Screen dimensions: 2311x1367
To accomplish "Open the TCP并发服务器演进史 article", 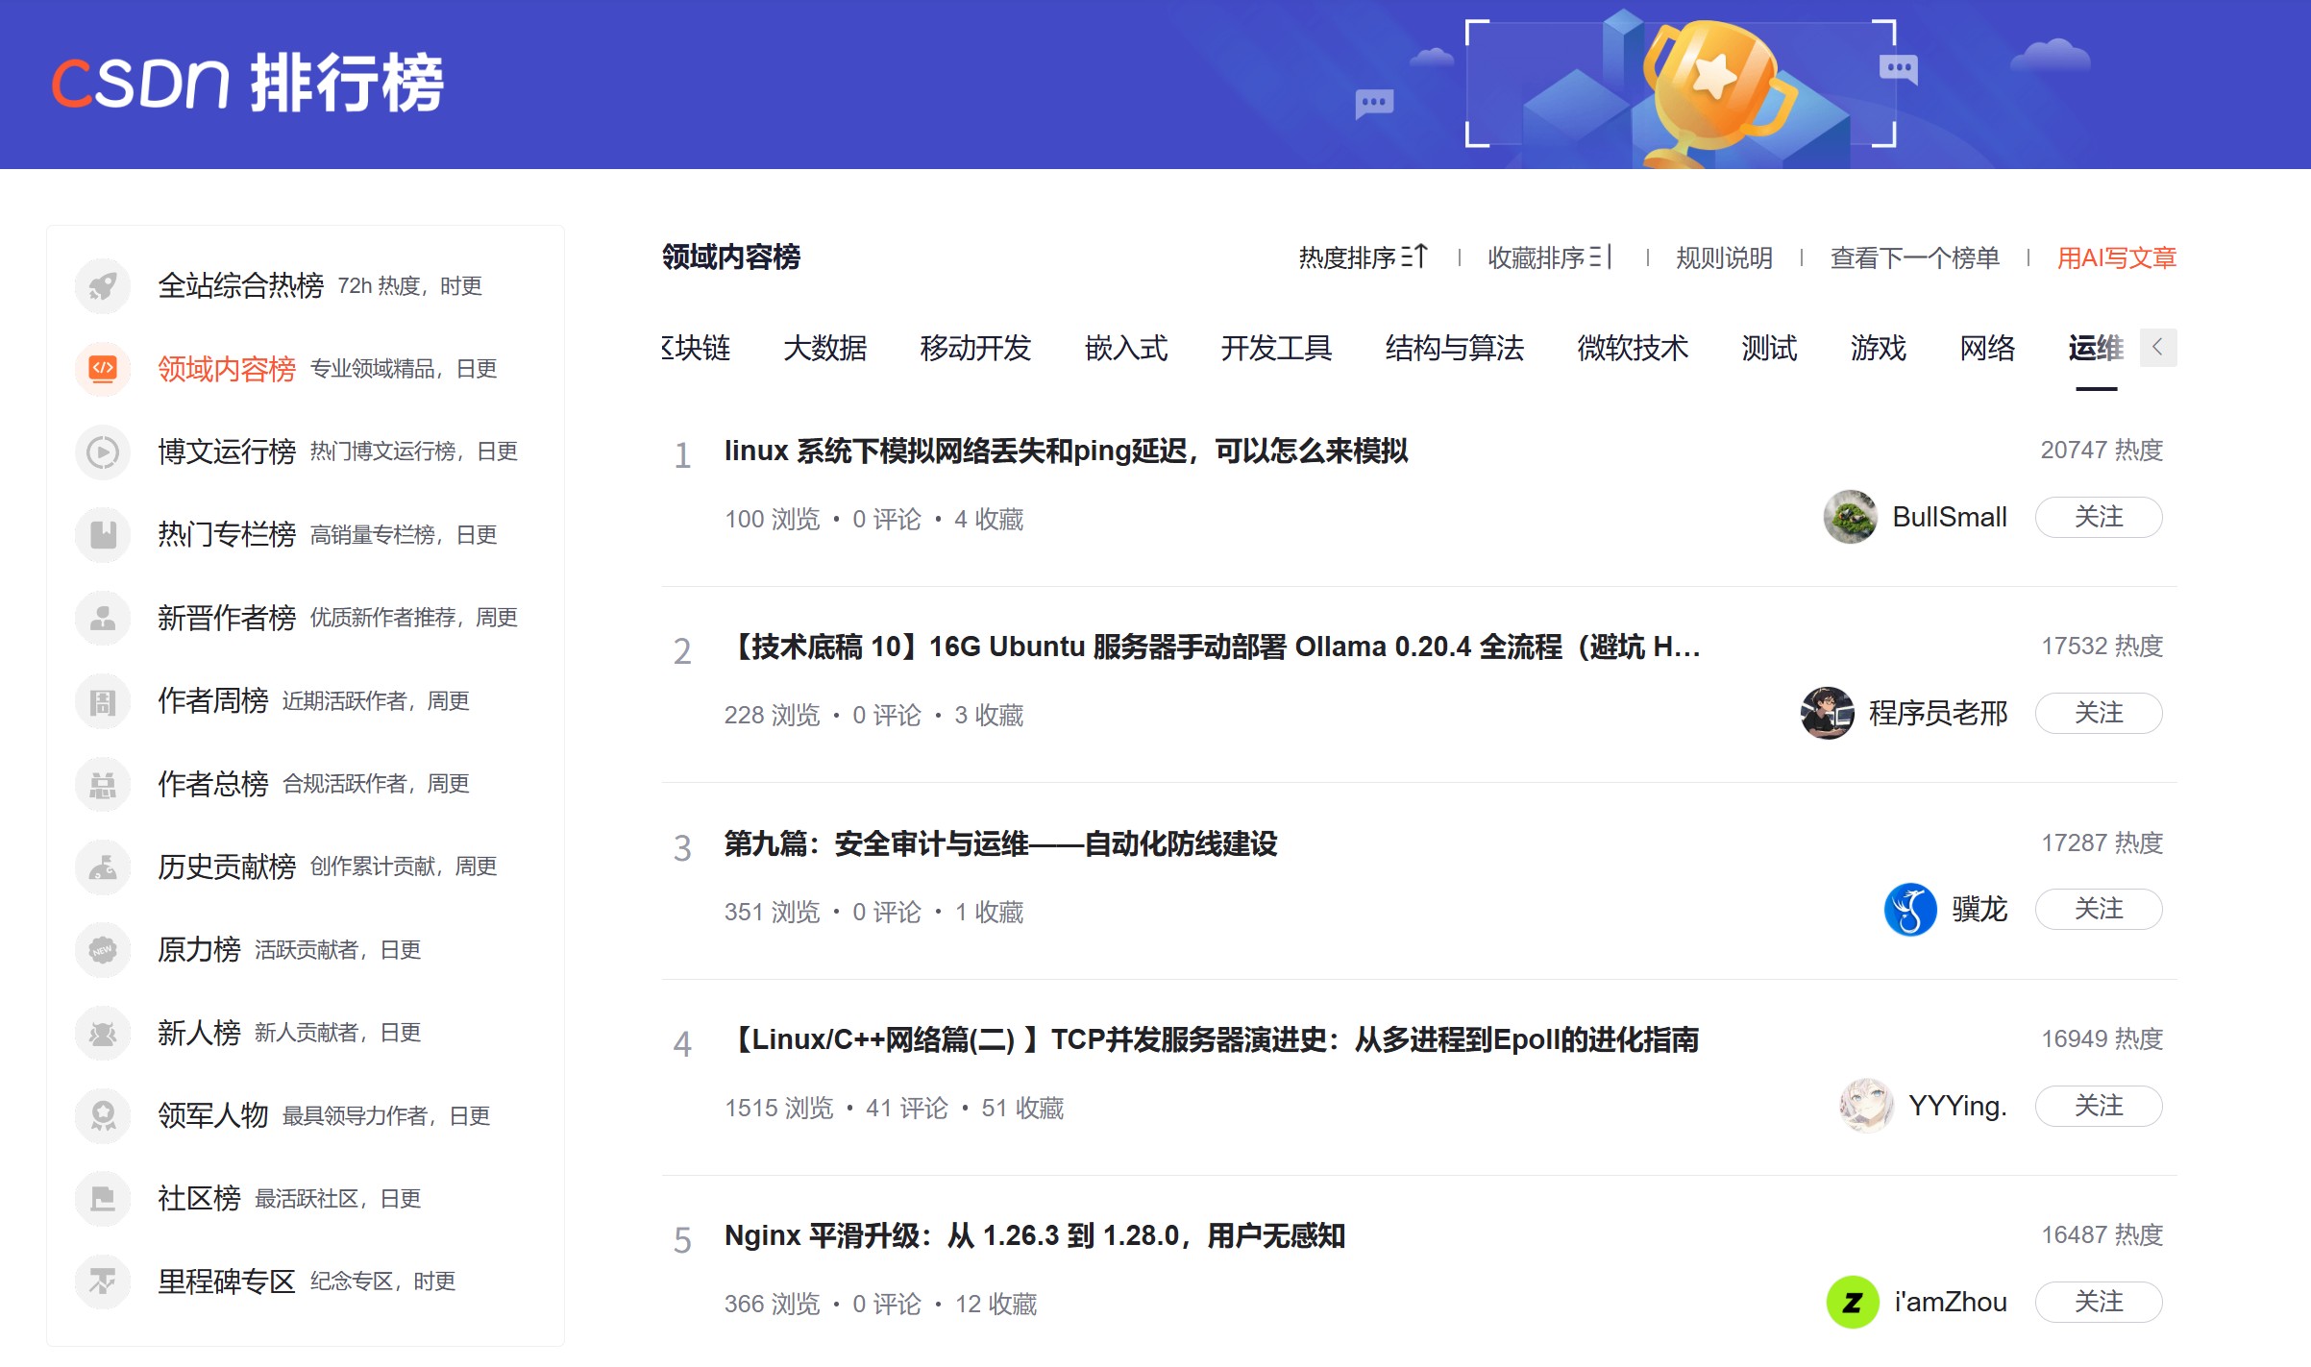I will tap(1212, 1039).
